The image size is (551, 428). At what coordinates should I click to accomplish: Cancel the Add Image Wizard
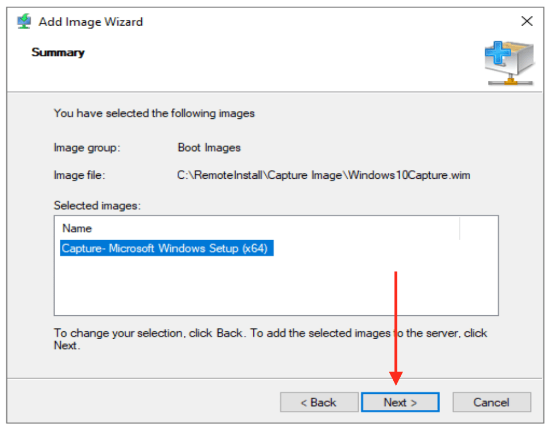(x=491, y=402)
